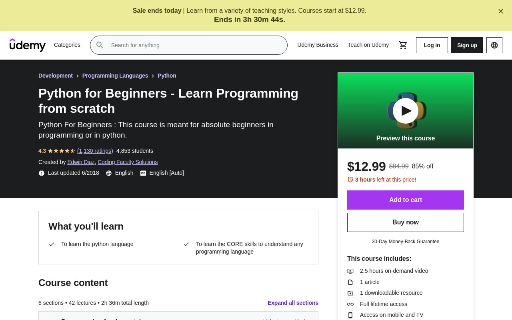Open the language globe selector
This screenshot has width=512, height=320.
(x=494, y=45)
